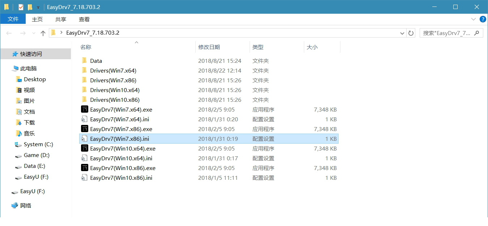Go back with the back arrow
This screenshot has width=488, height=226.
coord(9,33)
